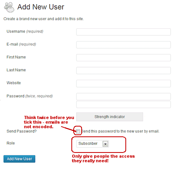Click the Send Password? label text
Screen dimensions: 179x169
pos(22,131)
